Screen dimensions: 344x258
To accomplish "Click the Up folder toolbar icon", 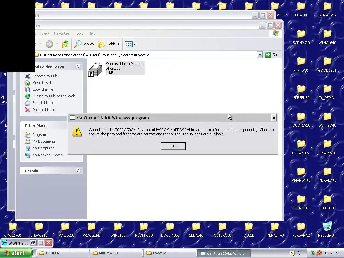I will click(x=66, y=44).
